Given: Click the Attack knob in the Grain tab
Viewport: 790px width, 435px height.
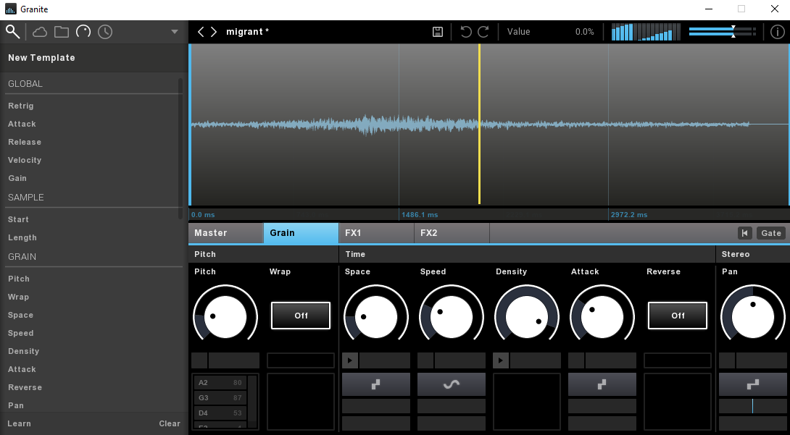Looking at the screenshot, I should pos(602,317).
